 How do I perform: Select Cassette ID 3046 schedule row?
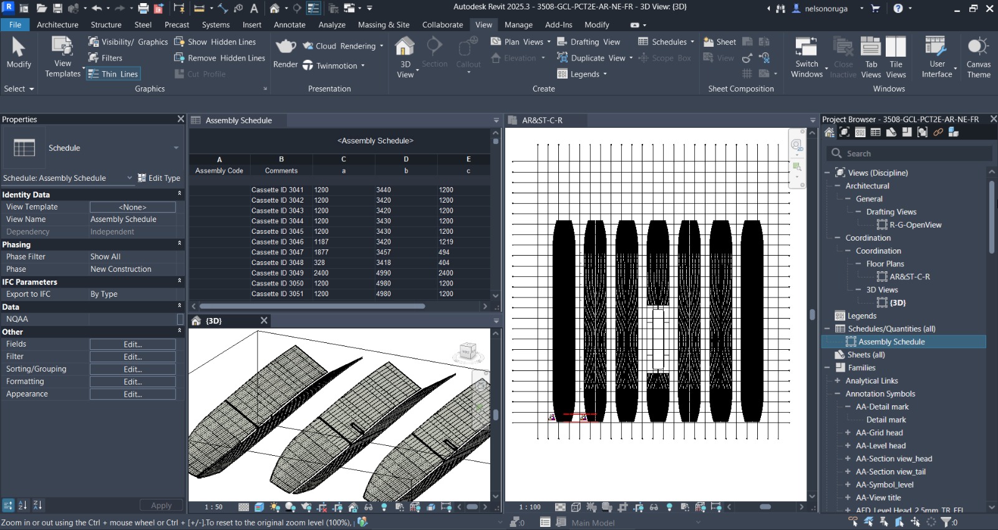[339, 242]
